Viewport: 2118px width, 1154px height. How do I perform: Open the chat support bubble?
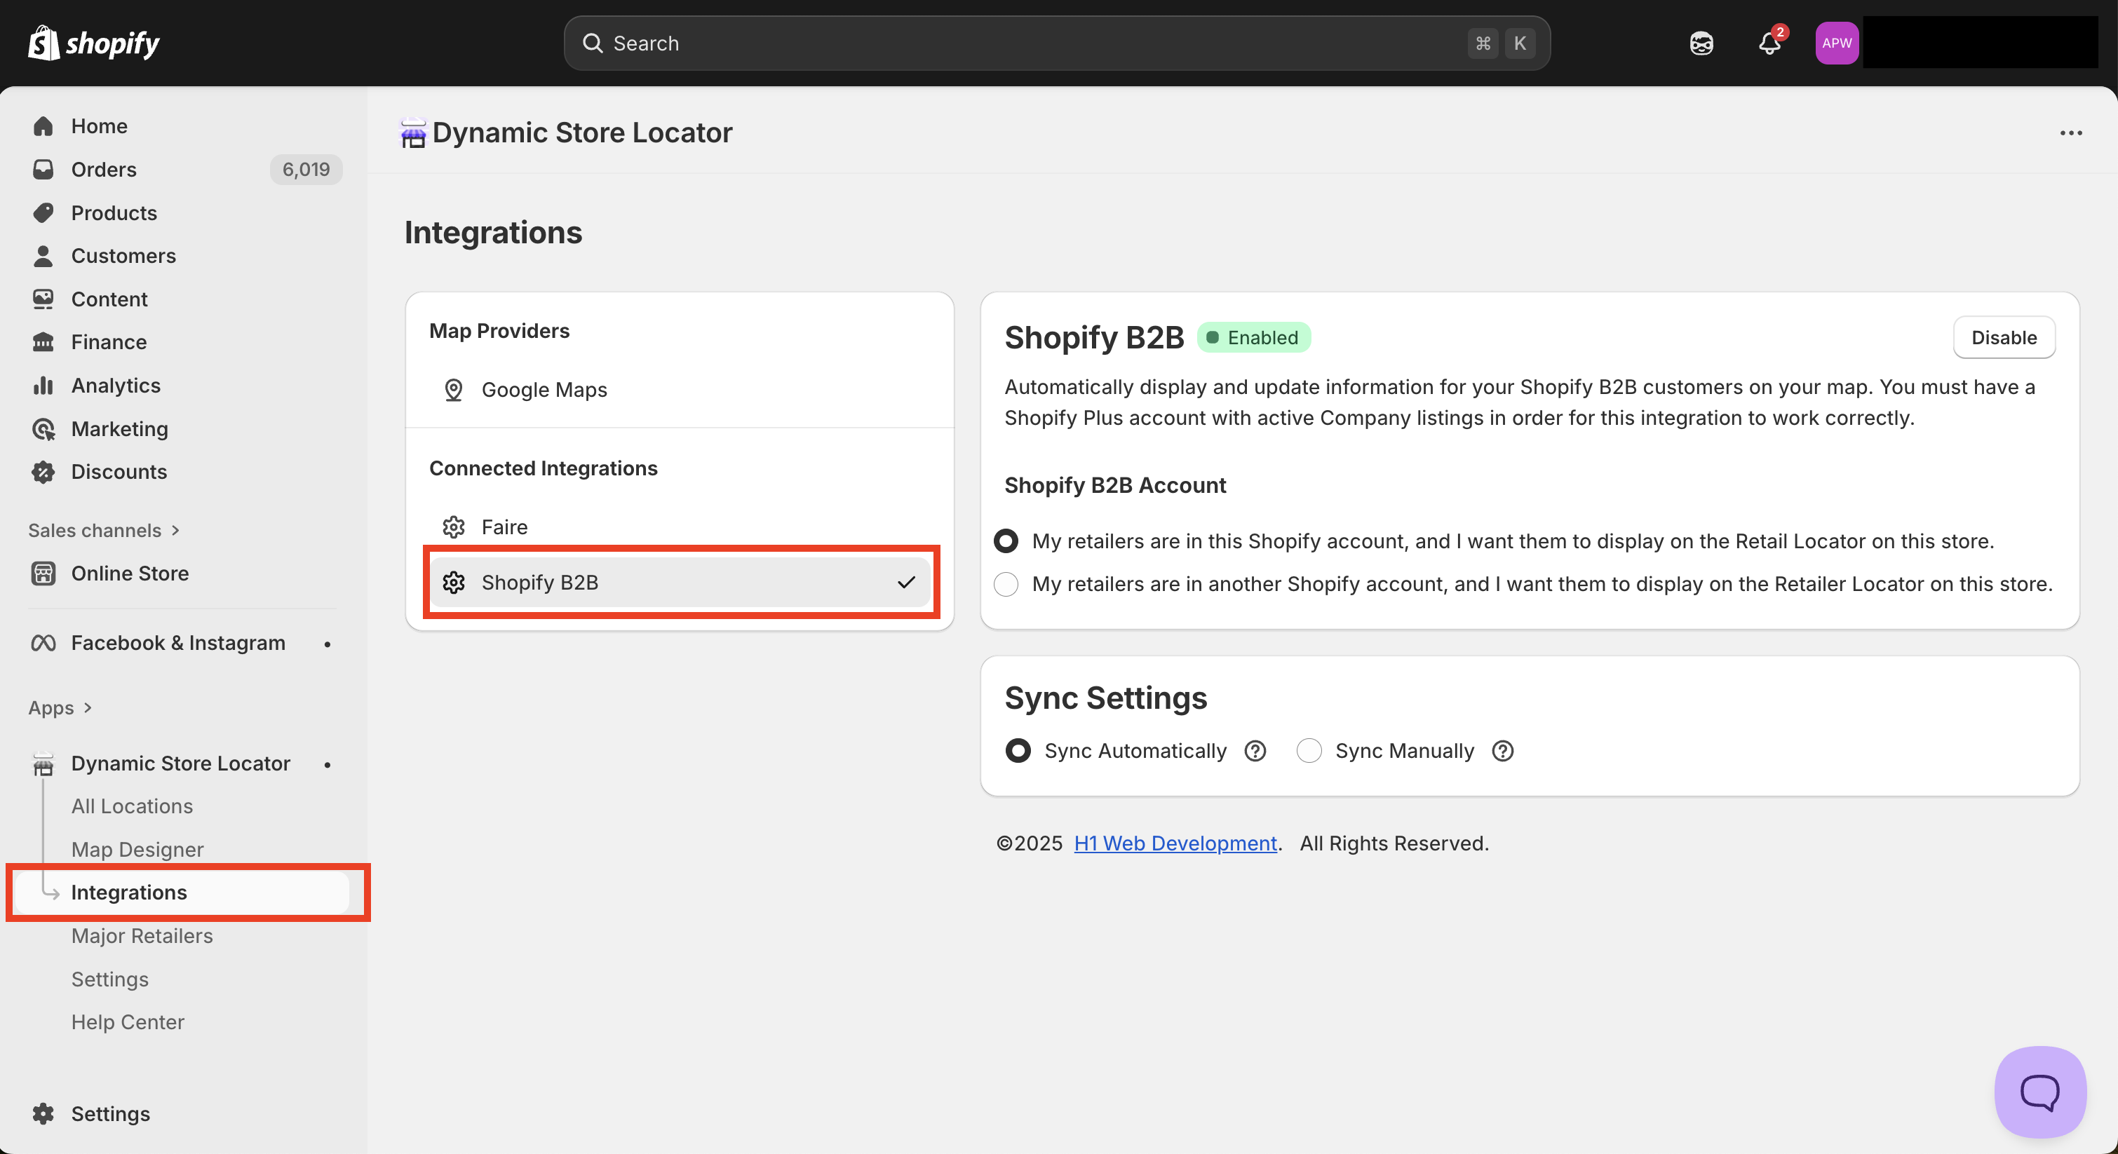[x=2039, y=1092]
